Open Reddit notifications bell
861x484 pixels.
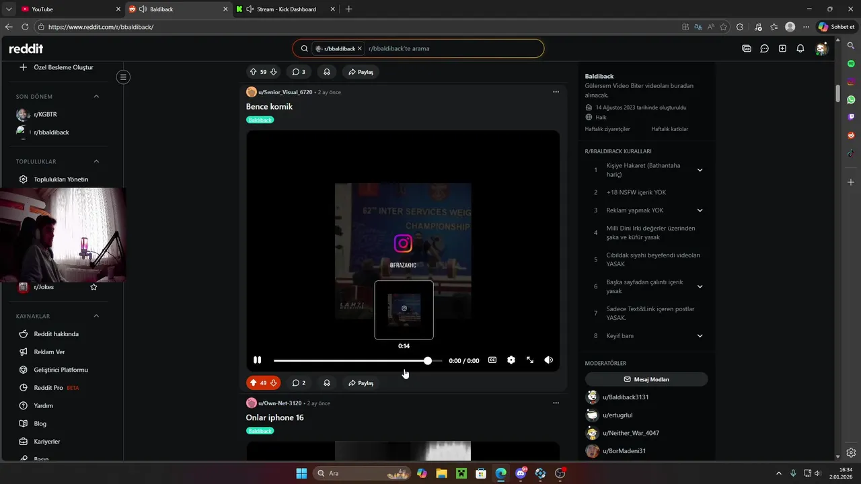point(800,48)
